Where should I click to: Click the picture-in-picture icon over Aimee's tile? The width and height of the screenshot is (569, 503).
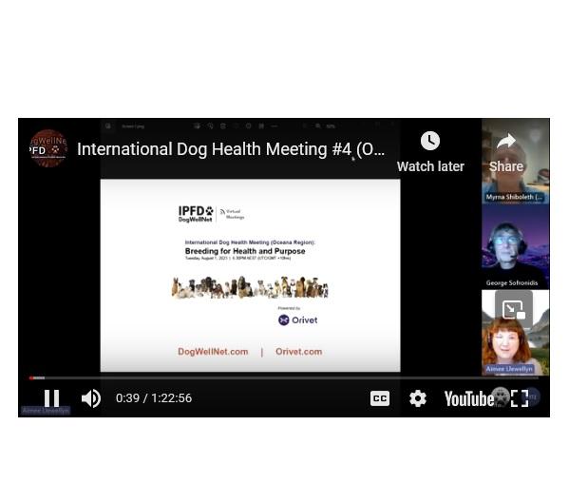pos(514,309)
